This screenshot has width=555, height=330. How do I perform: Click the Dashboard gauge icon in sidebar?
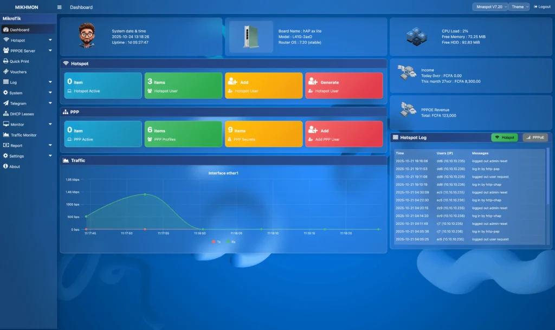pyautogui.click(x=6, y=30)
